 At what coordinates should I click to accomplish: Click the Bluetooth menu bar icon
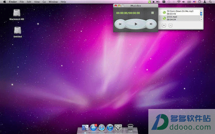[174, 2]
